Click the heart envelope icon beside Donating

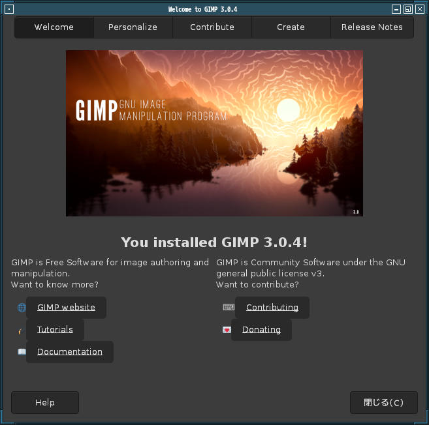tap(227, 330)
